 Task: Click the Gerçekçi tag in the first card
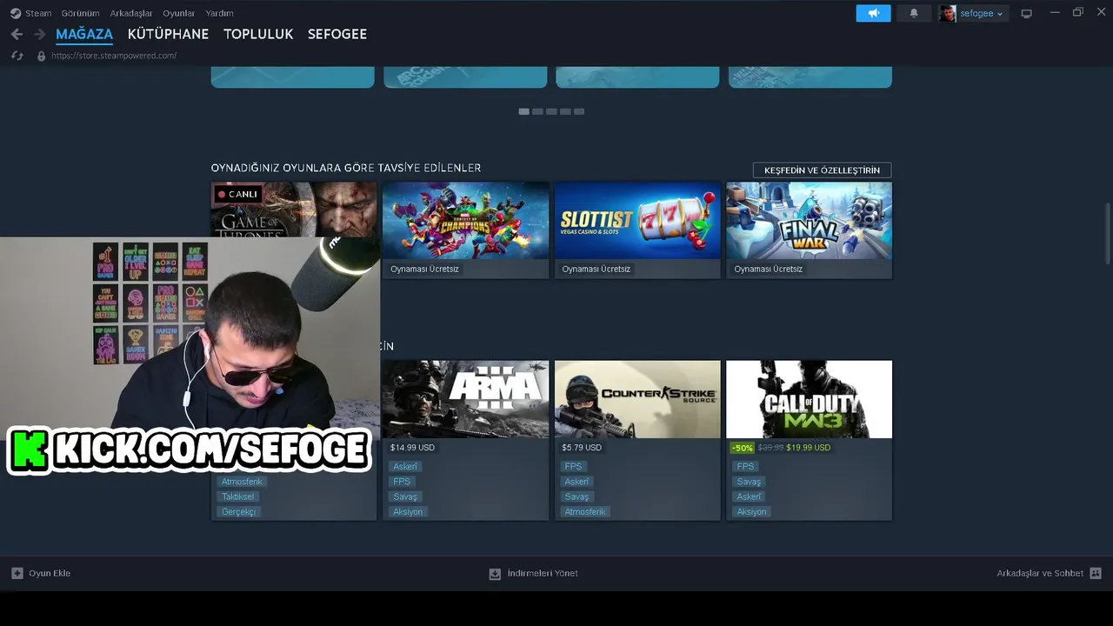coord(239,512)
